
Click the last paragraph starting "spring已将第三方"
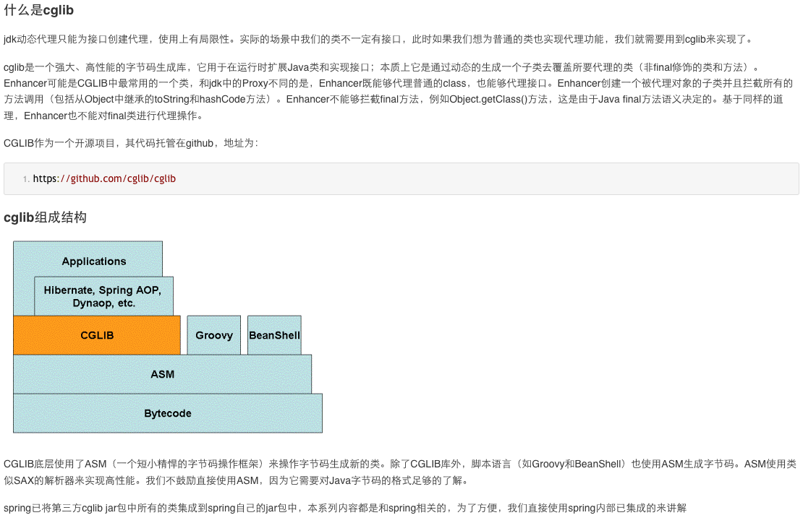pyautogui.click(x=289, y=508)
